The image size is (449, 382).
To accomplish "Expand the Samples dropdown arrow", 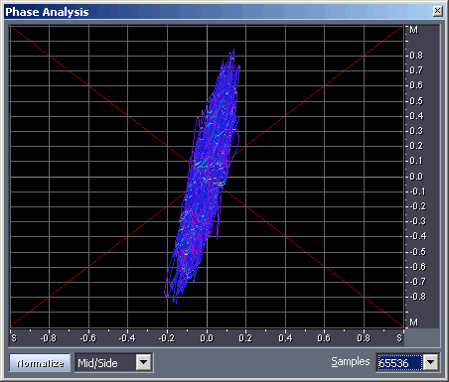I will (431, 362).
